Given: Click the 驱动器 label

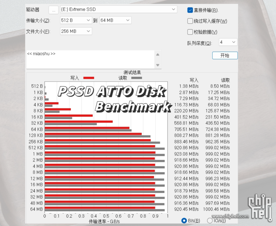Looking at the screenshot, I should (x=33, y=10).
